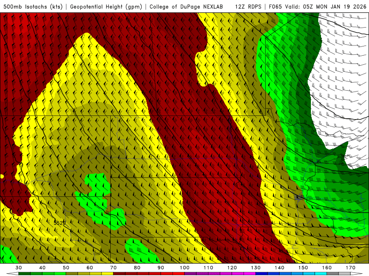The width and height of the screenshot is (369, 276).
Task: Click the '70' value on the legend
Action: (113, 268)
